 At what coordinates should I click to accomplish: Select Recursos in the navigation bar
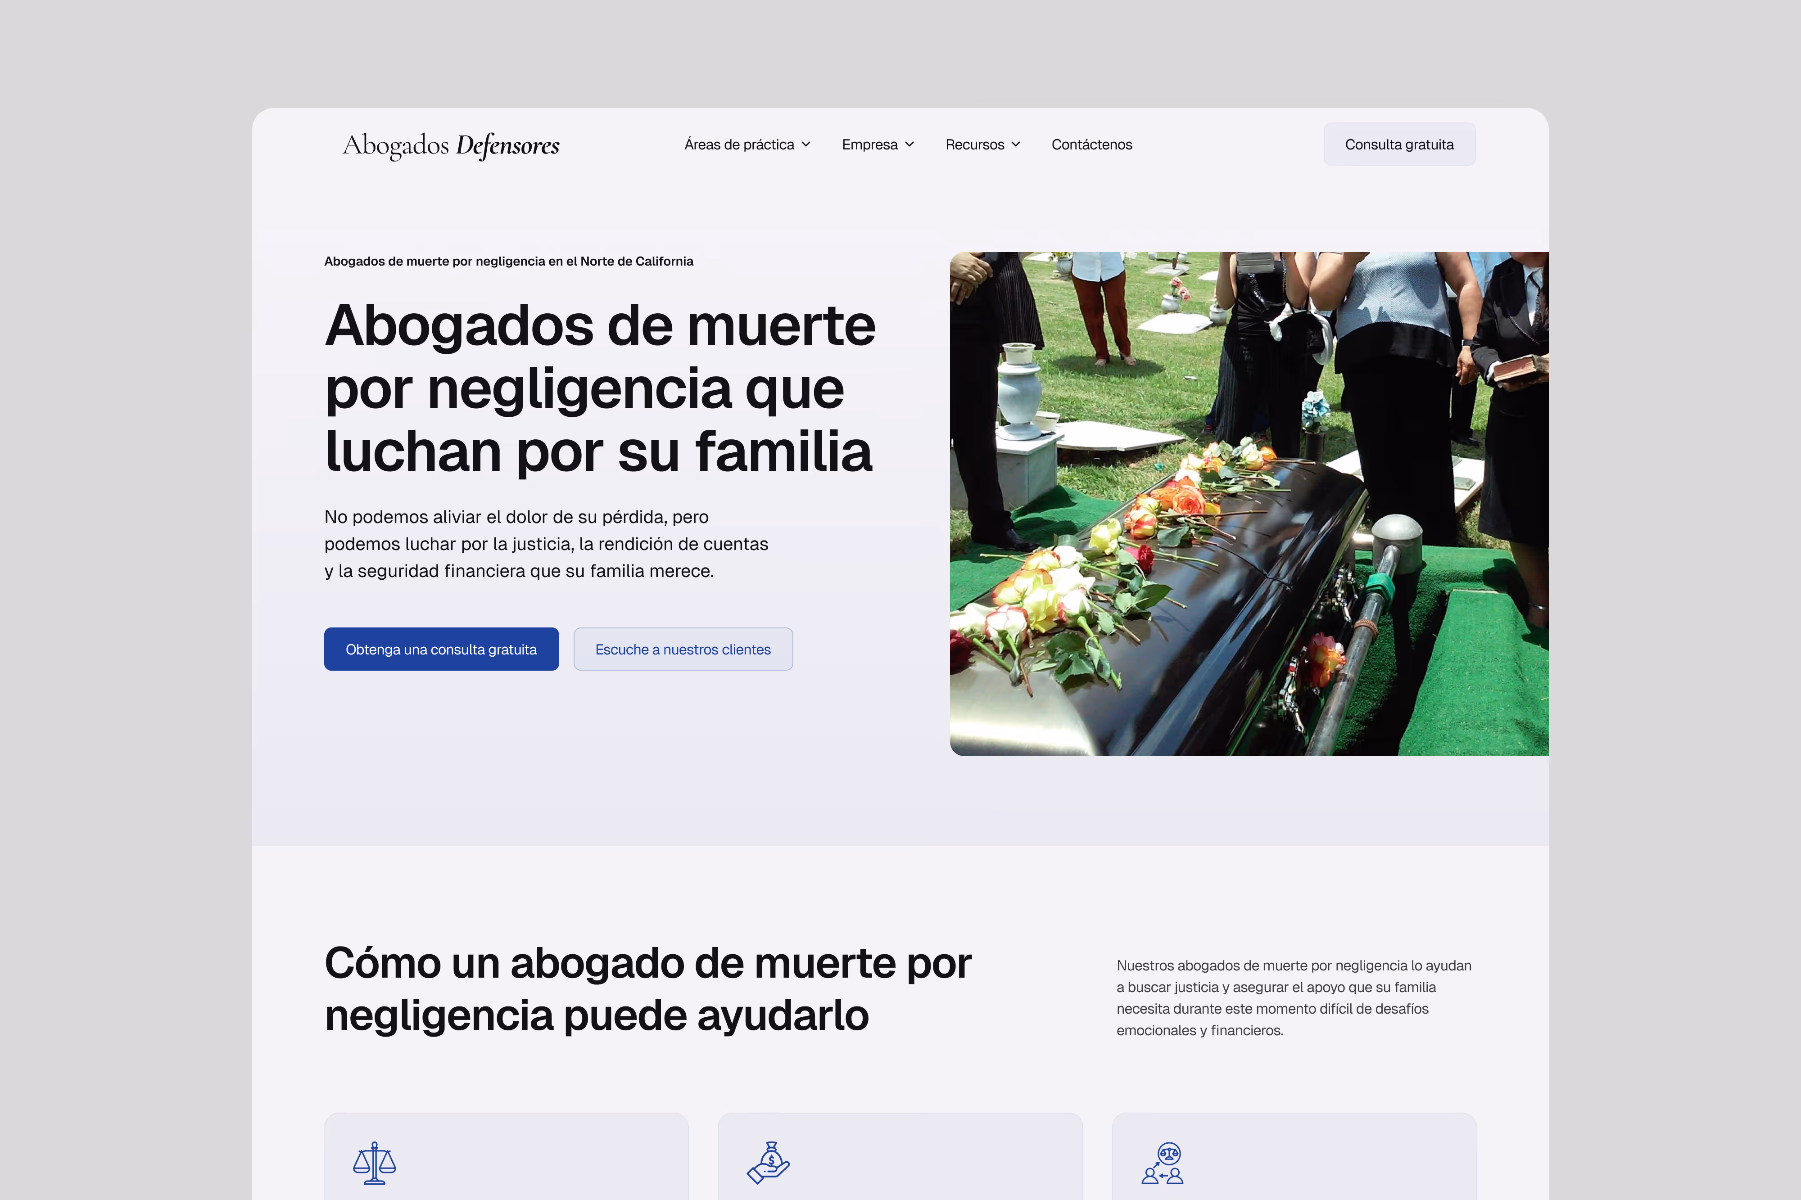tap(974, 144)
